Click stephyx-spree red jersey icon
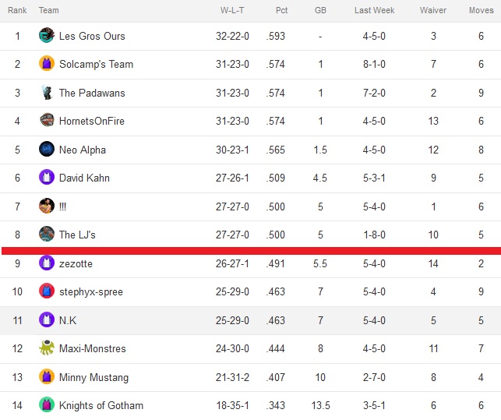 pyautogui.click(x=47, y=291)
